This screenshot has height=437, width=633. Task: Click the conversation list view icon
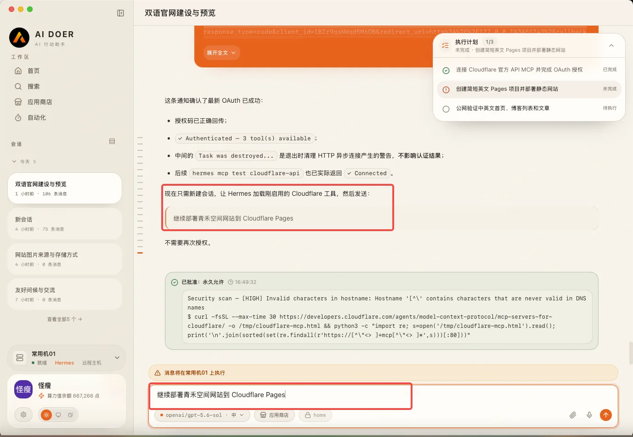(x=112, y=141)
